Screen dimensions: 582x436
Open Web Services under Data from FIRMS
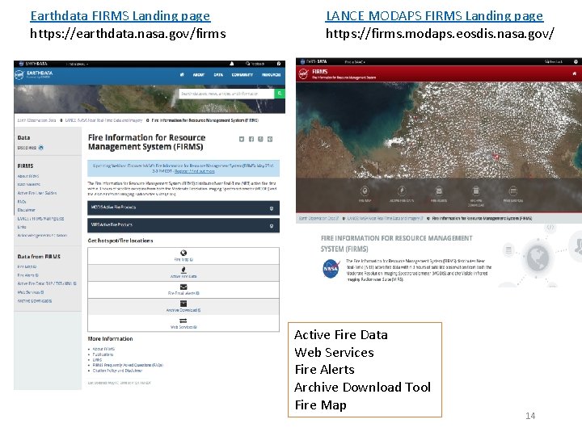click(31, 292)
